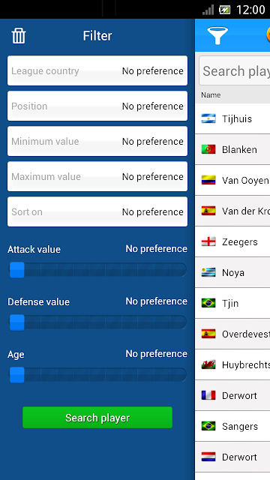Tap the Portugal flag next to Blanken
Viewport: 270px width, 480px height.
tap(208, 149)
